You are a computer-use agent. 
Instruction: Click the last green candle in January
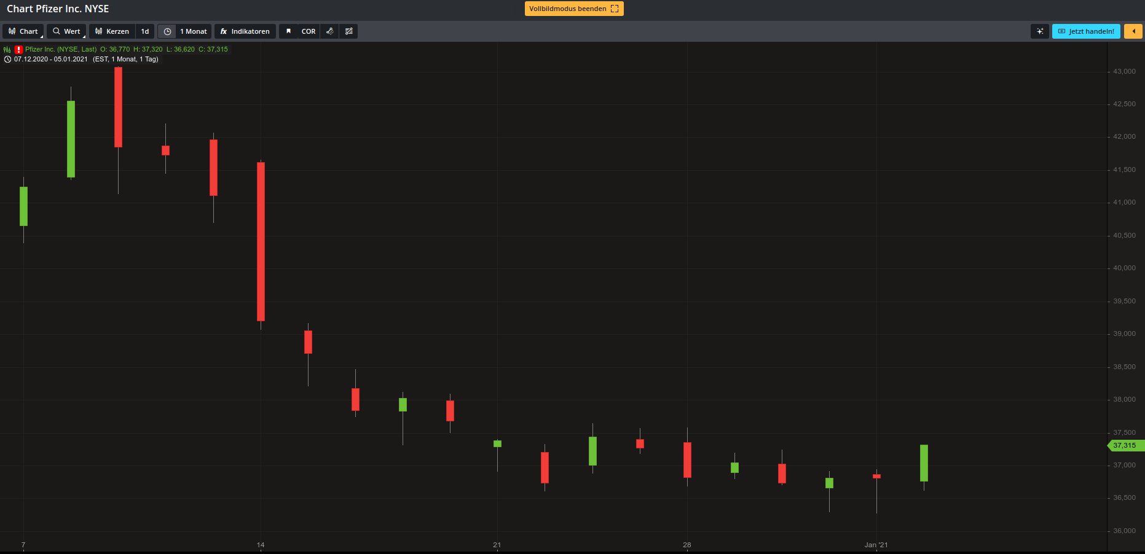pyautogui.click(x=924, y=463)
